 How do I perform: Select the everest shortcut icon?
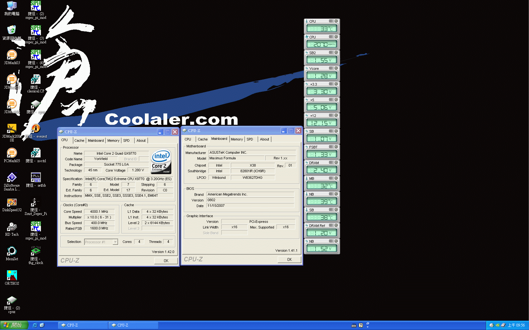(x=36, y=131)
